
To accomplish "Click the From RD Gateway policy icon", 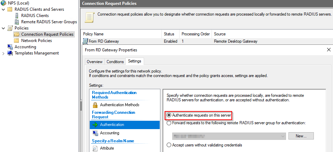I will pos(86,41).
